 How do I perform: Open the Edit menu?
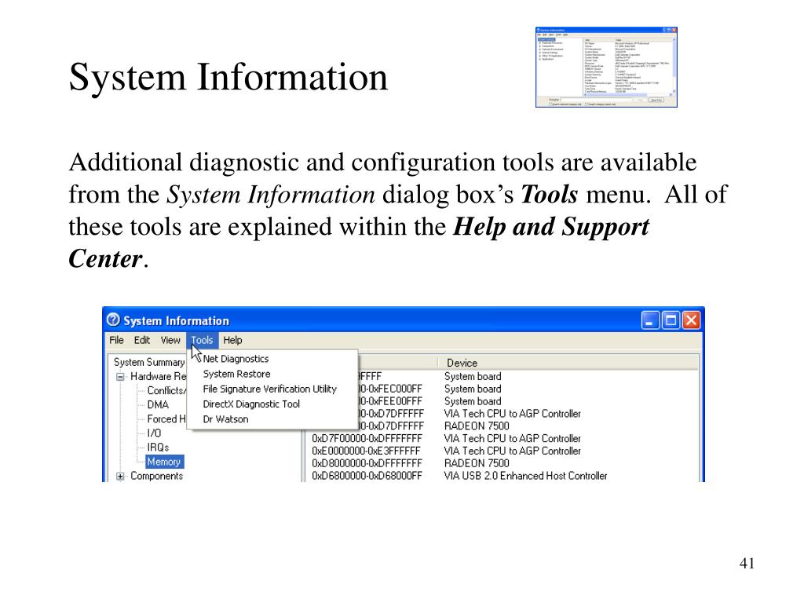coord(142,341)
